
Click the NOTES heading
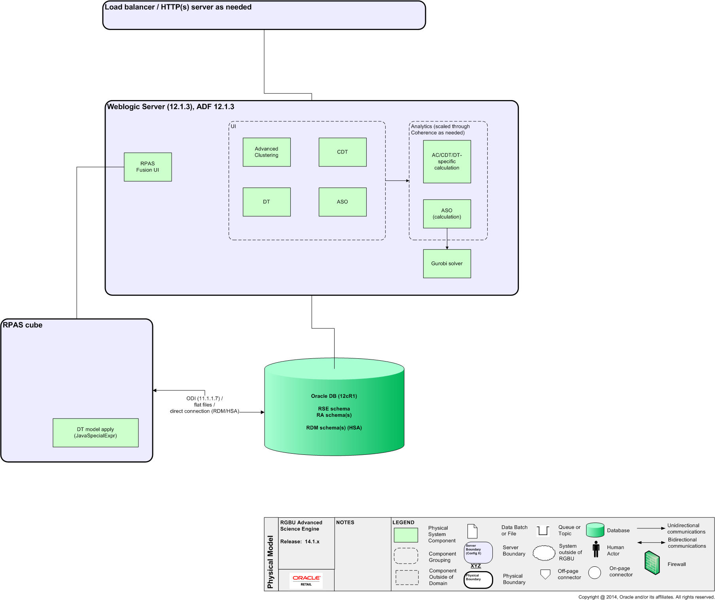pos(345,522)
